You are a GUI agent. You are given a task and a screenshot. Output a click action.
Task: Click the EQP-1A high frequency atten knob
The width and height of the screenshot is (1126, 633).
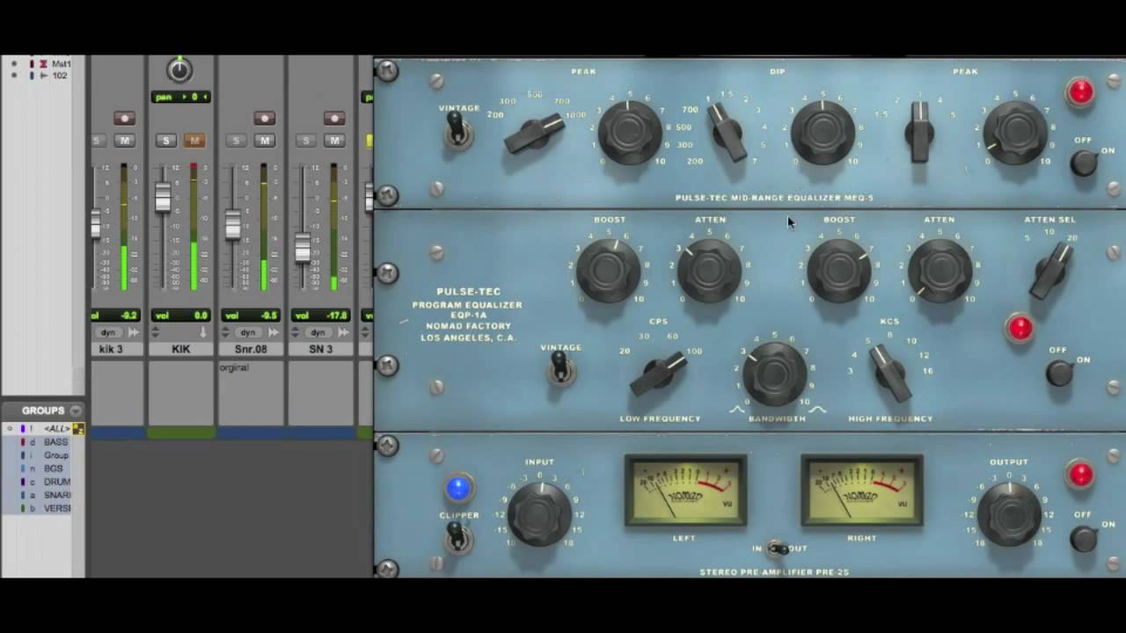point(939,271)
